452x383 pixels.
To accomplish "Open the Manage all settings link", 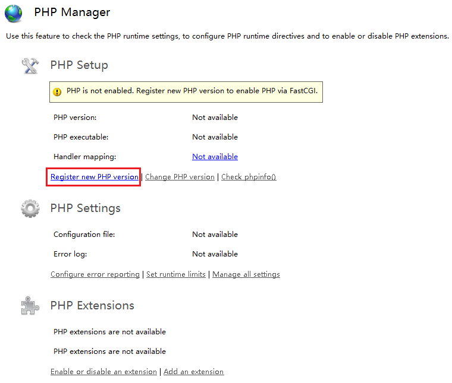I will [246, 274].
